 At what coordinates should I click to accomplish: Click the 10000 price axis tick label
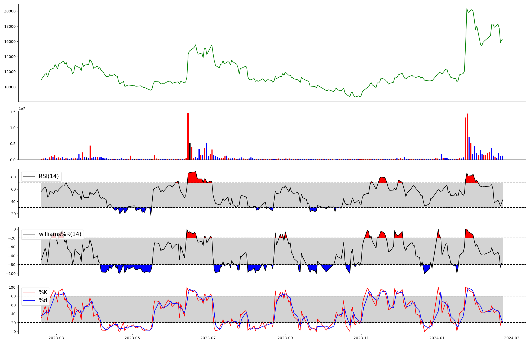coord(10,87)
